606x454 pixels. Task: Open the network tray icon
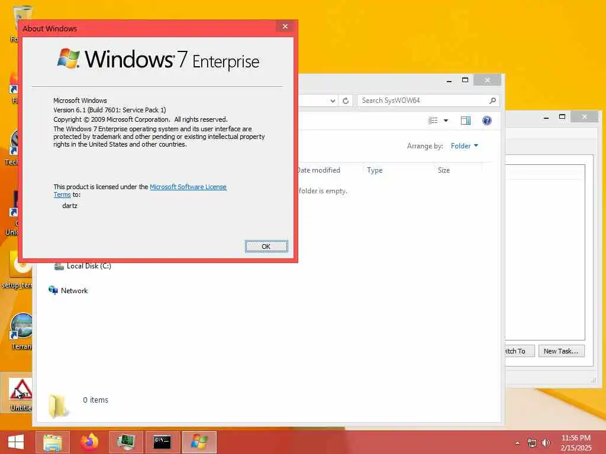tap(532, 443)
